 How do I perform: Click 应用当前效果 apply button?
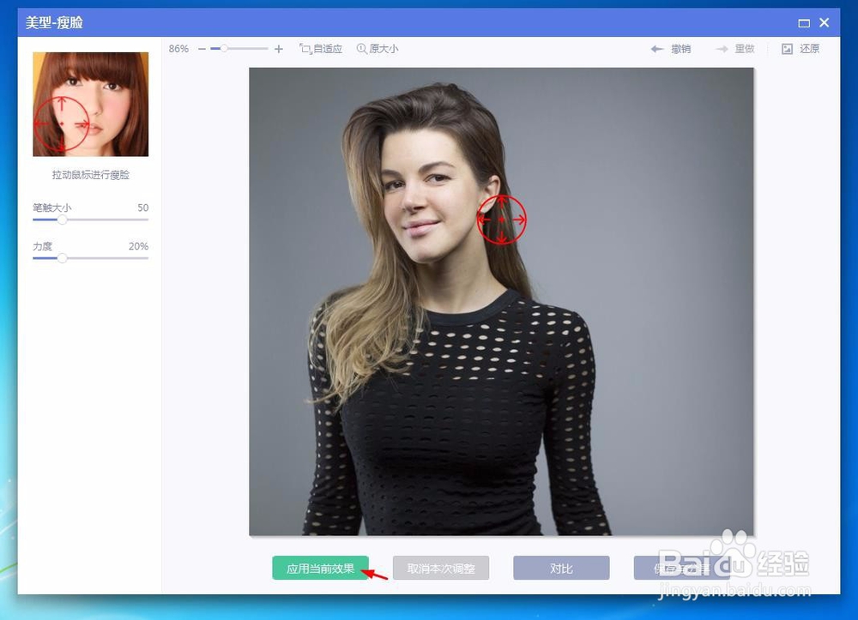coord(320,568)
